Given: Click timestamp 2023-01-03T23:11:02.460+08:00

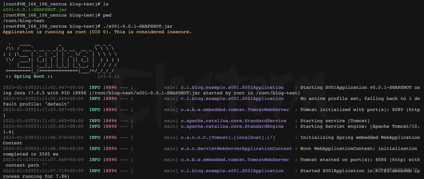Looking at the screenshot, I should 43,99.
